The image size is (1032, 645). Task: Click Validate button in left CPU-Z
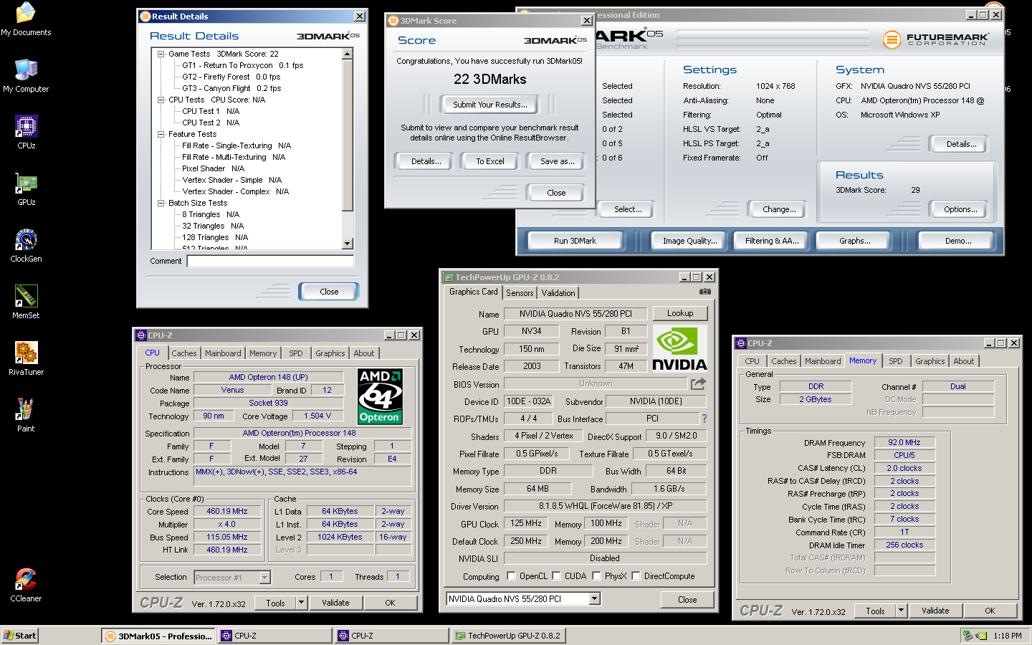tap(335, 603)
